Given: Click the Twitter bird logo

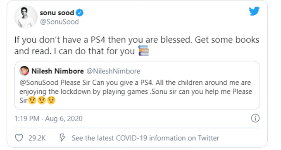Looking at the screenshot, I should coord(254,11).
